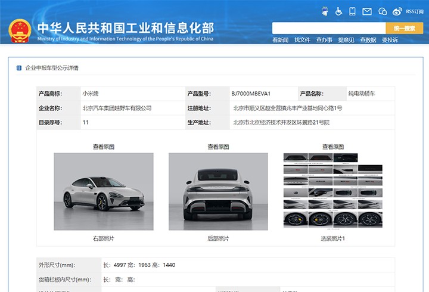Click the 生产地址 label cell
Viewport: 429px width, 292px height.
pos(207,122)
